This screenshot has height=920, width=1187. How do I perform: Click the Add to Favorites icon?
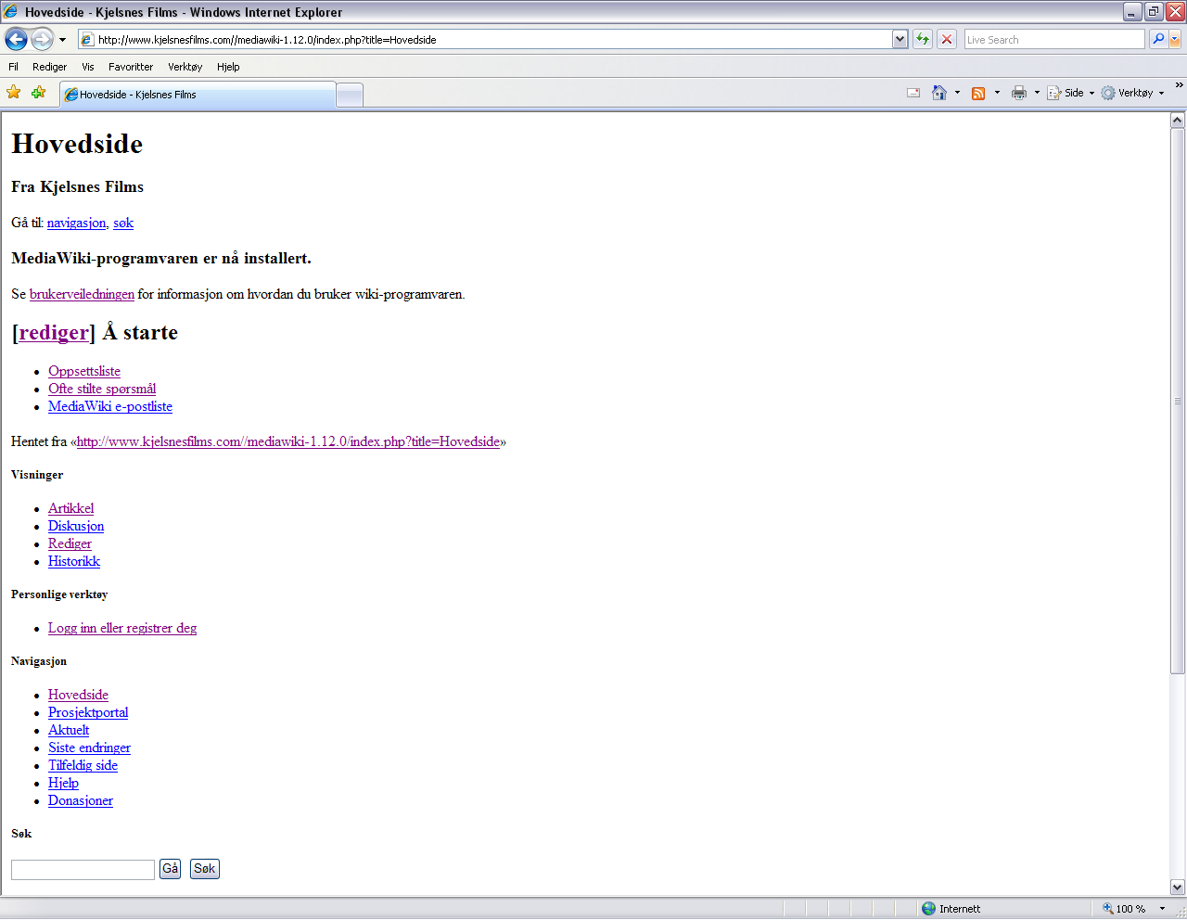click(x=38, y=92)
